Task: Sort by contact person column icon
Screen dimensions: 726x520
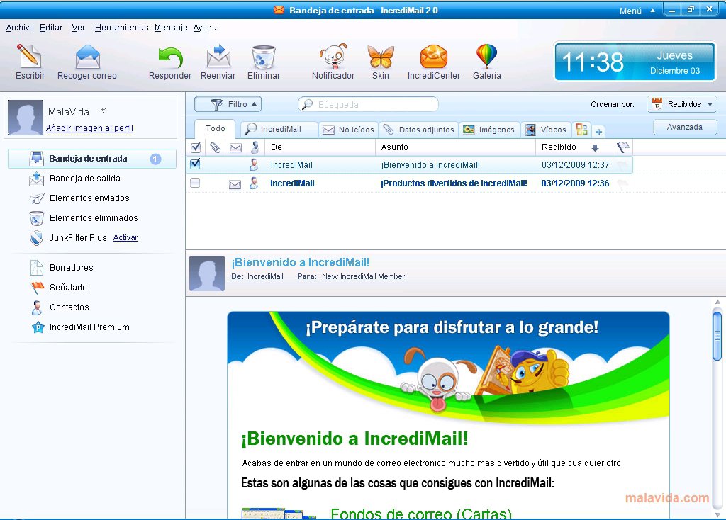Action: tap(255, 147)
